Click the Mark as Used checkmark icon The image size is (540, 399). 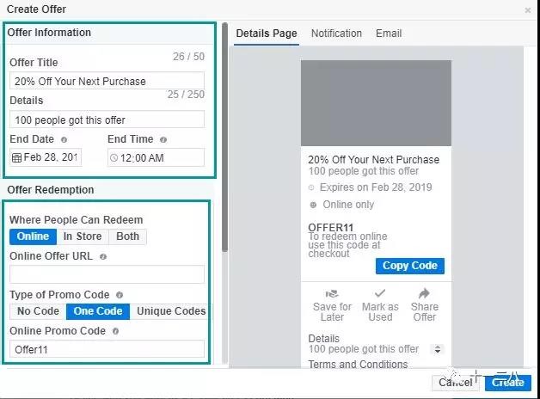(x=379, y=293)
